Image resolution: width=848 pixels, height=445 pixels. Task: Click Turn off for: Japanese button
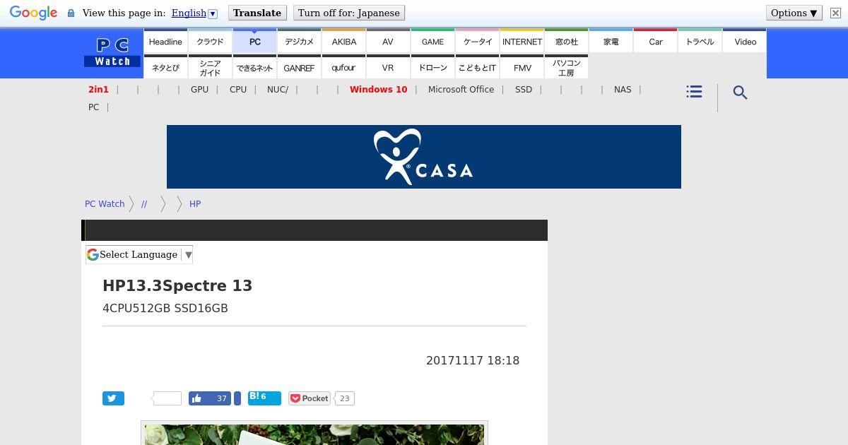tap(349, 13)
